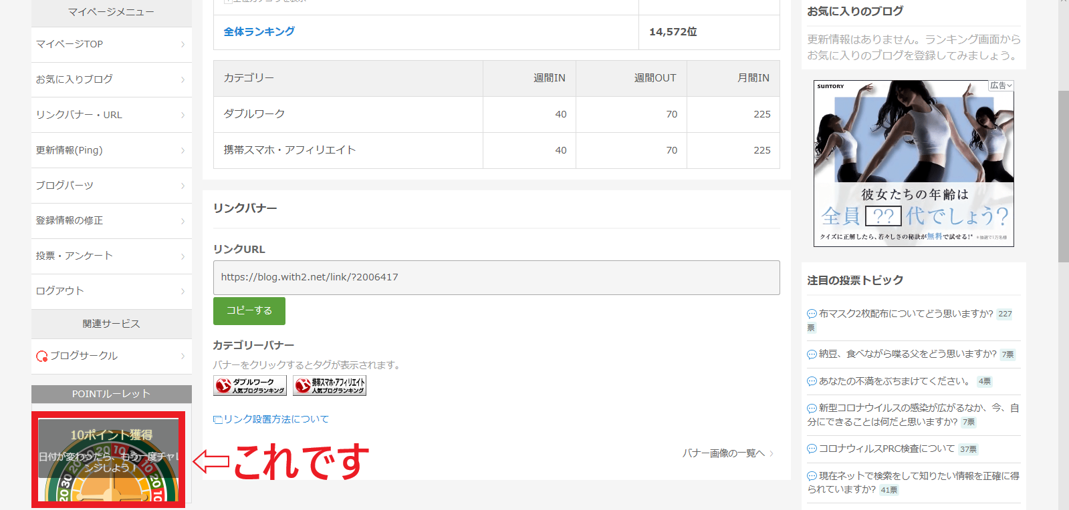Click the ブログサークル icon in sidebar
Image resolution: width=1069 pixels, height=510 pixels.
tap(41, 356)
